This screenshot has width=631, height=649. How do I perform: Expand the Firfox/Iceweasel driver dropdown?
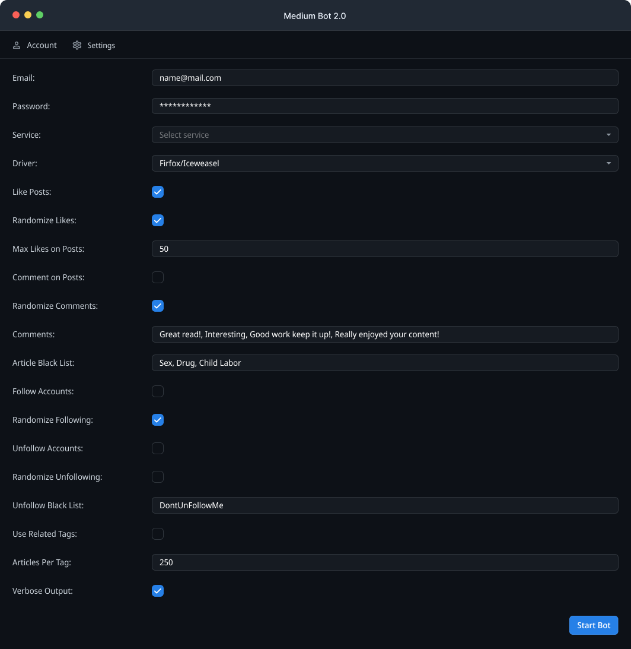pos(380,163)
